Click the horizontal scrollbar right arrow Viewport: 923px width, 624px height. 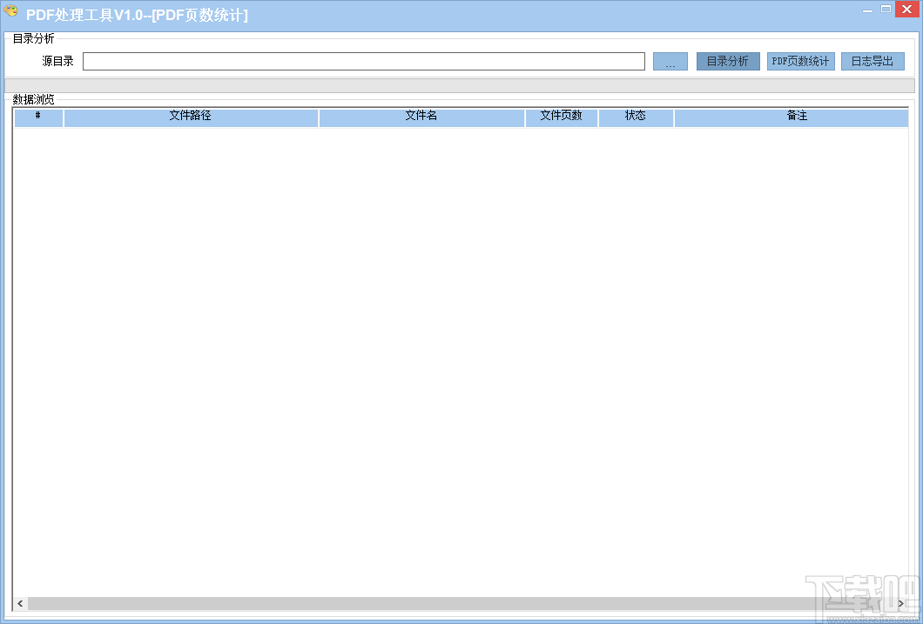point(901,603)
